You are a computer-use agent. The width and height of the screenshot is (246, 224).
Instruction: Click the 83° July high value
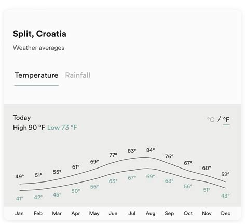tap(132, 151)
